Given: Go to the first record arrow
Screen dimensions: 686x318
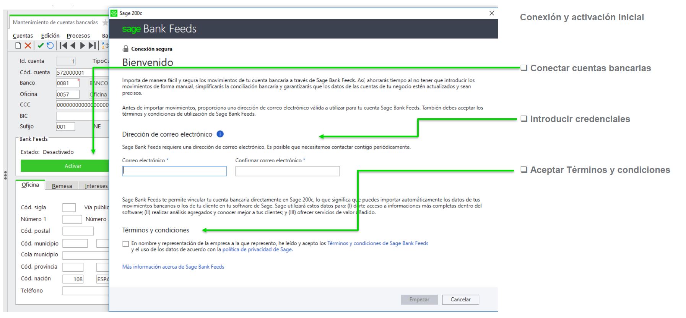Looking at the screenshot, I should click(63, 46).
